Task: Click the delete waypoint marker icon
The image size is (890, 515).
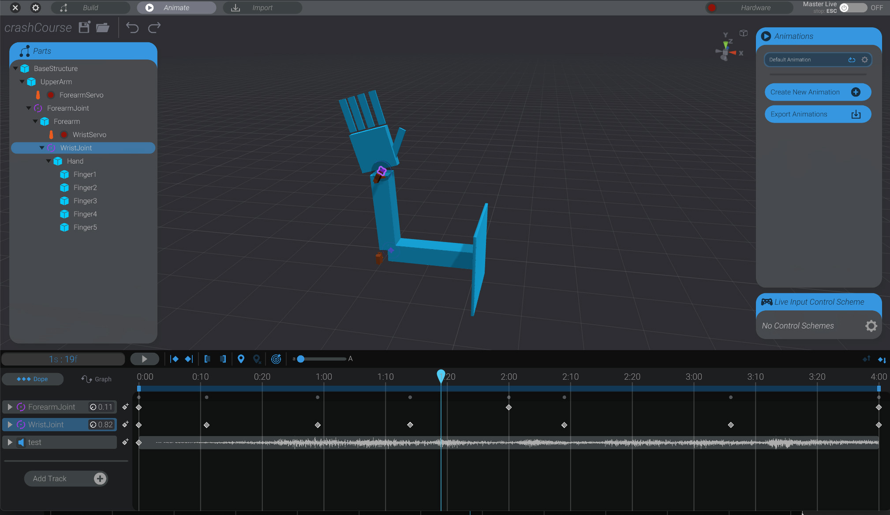Action: 257,359
